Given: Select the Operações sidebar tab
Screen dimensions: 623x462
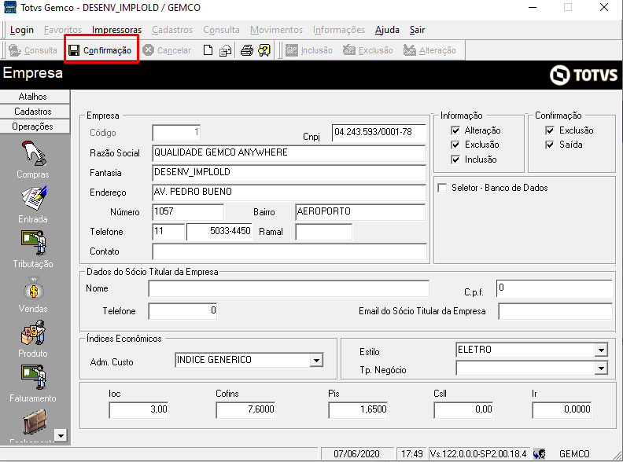Looking at the screenshot, I should tap(35, 126).
